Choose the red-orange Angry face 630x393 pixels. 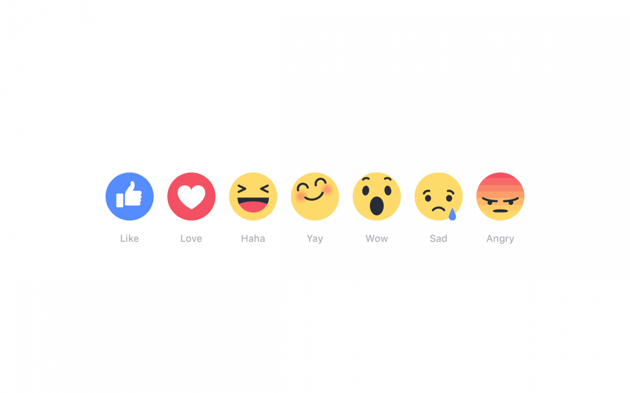click(501, 197)
